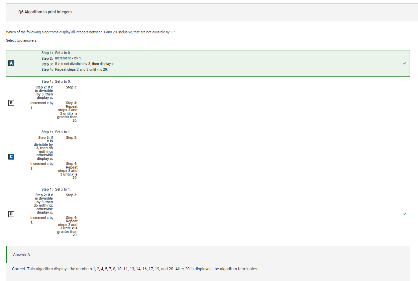418x281 pixels.
Task: Select answer choice A checkbox
Action: [11, 63]
